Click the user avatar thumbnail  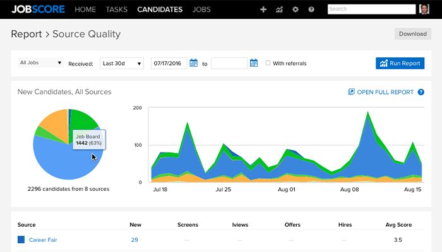(x=425, y=9)
